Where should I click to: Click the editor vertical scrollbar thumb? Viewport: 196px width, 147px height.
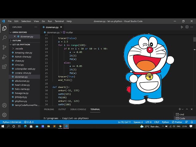[x=194, y=40]
